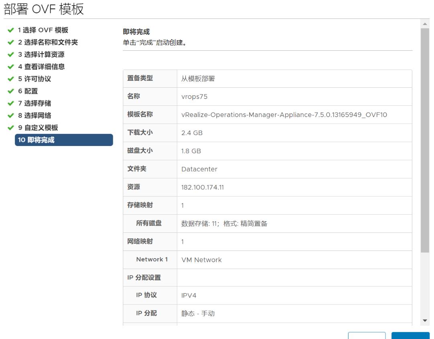Image resolution: width=434 pixels, height=339 pixels.
Task: Jump to step 6 配置
Action: click(28, 91)
